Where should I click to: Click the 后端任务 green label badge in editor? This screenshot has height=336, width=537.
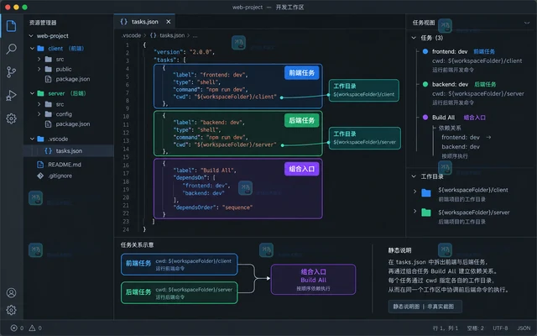pos(301,120)
